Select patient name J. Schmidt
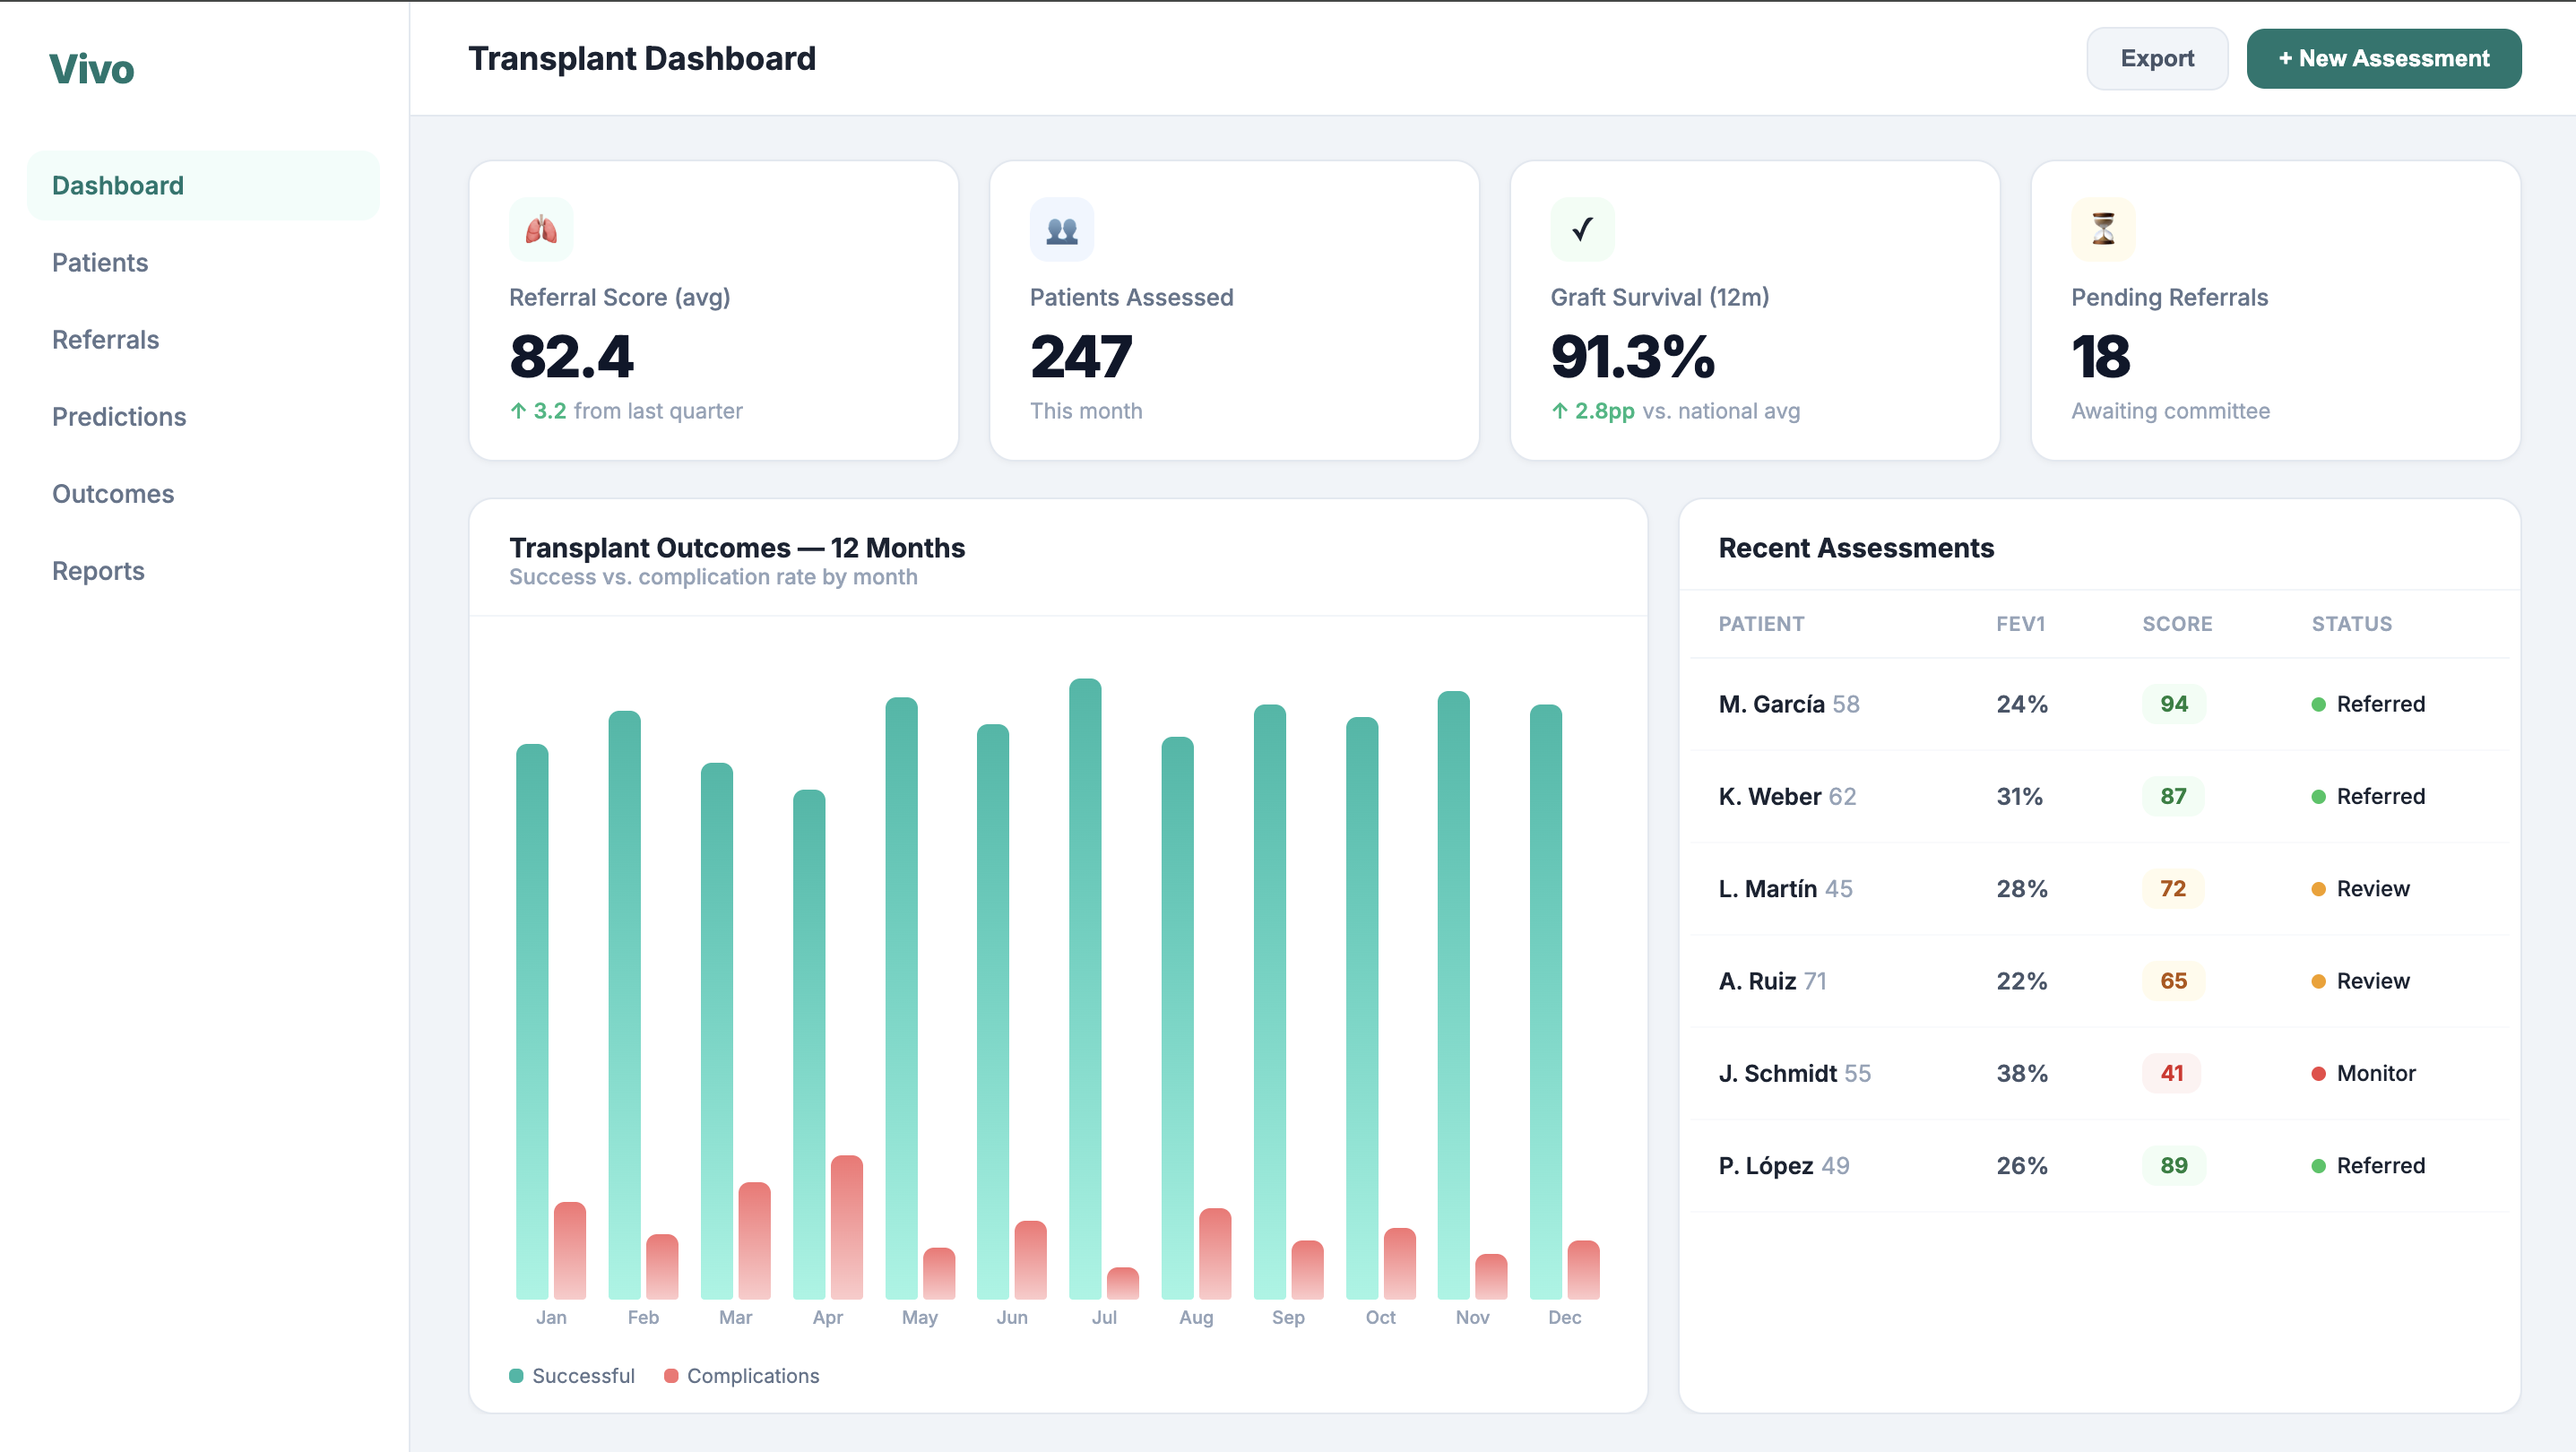The image size is (2576, 1452). click(x=1778, y=1074)
